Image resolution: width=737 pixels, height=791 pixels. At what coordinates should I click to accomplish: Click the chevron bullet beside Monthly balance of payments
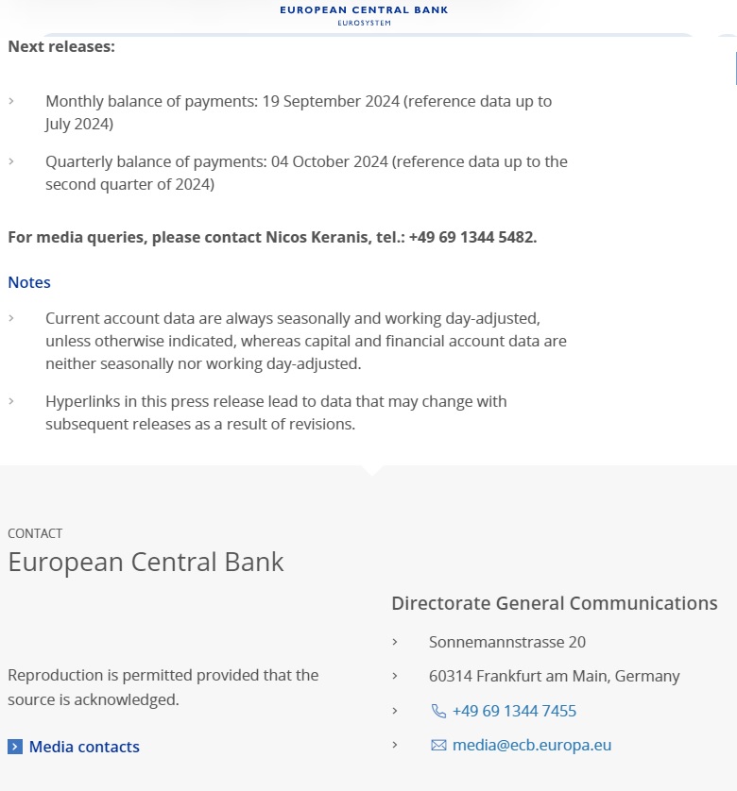click(11, 101)
